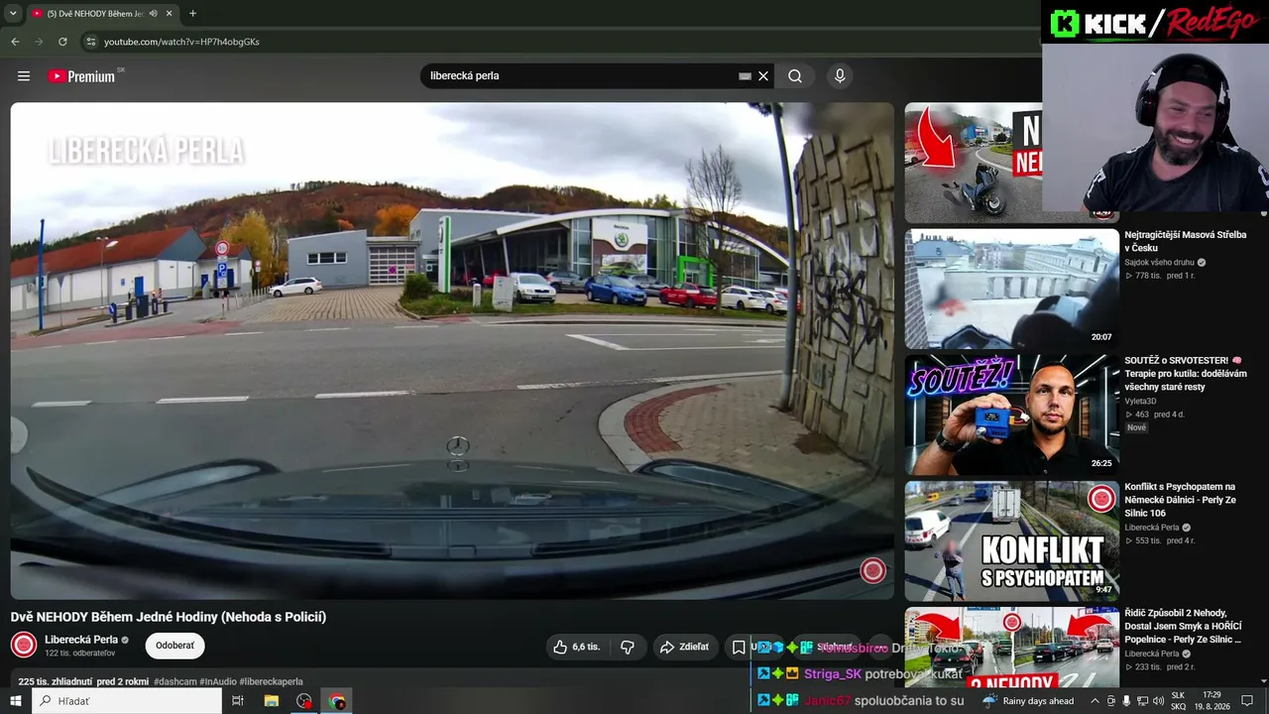The height and width of the screenshot is (714, 1269).
Task: Open the Windows notification center
Action: tap(1248, 701)
